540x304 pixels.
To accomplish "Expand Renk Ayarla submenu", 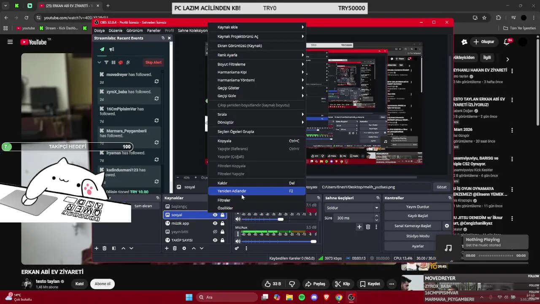I will [257, 55].
